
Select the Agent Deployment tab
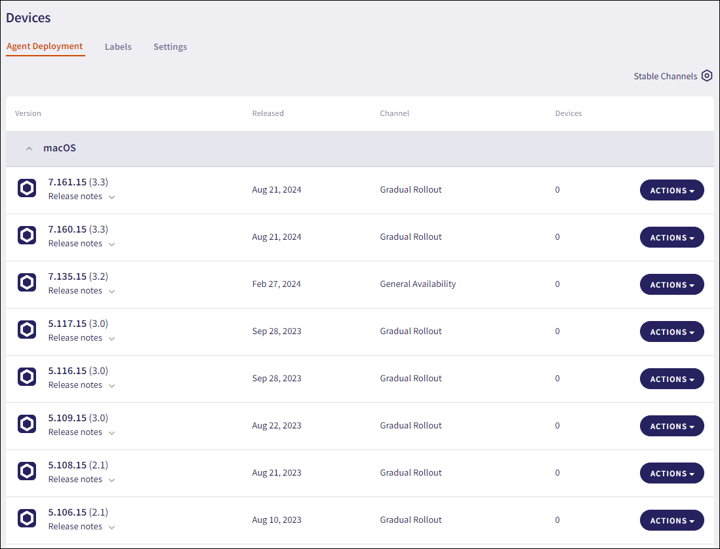click(x=45, y=47)
